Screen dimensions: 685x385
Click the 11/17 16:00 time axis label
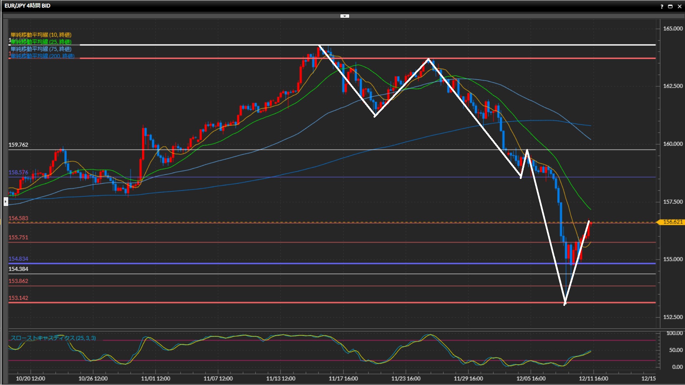pos(343,379)
